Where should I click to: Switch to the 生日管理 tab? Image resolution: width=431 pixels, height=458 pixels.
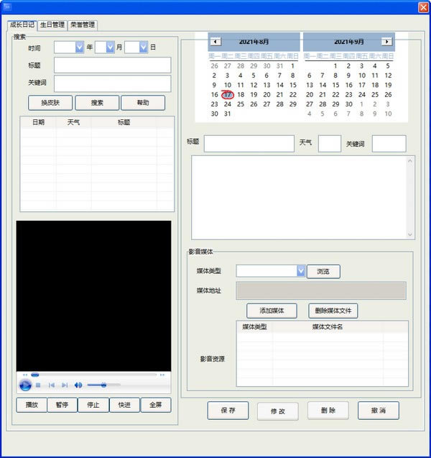52,24
